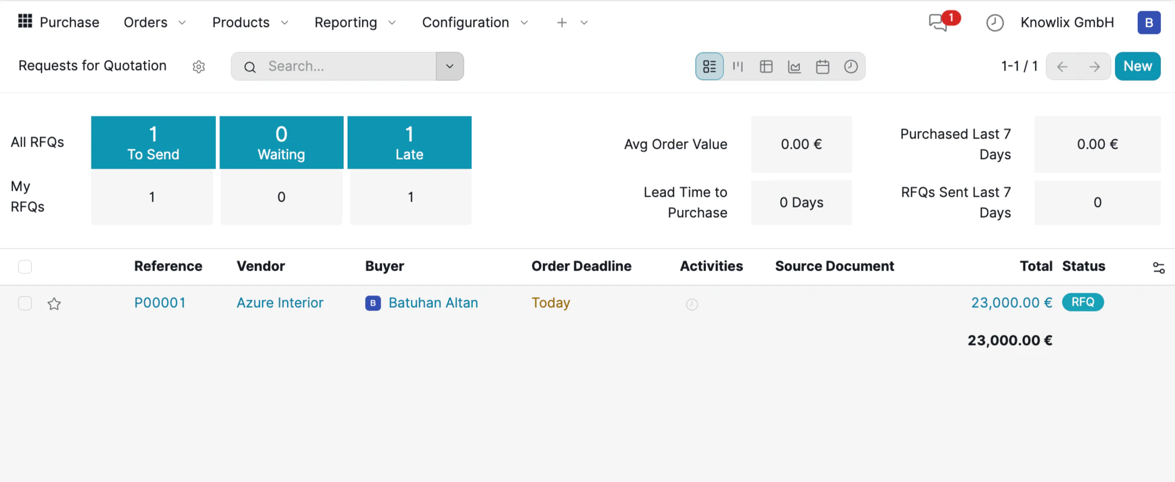The width and height of the screenshot is (1175, 482).
Task: Switch to pivot table view
Action: pyautogui.click(x=766, y=66)
